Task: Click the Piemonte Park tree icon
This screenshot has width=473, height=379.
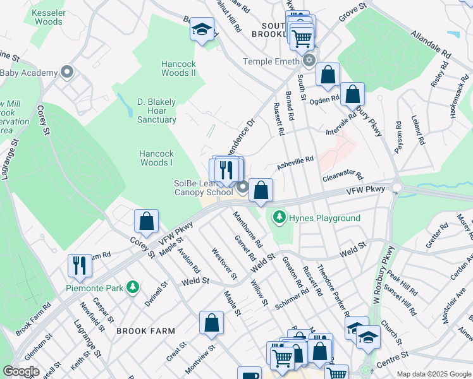Action: tap(132, 287)
